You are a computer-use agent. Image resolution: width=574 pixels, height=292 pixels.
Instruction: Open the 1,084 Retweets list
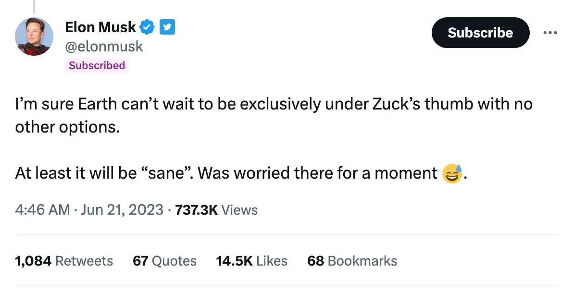tap(63, 261)
